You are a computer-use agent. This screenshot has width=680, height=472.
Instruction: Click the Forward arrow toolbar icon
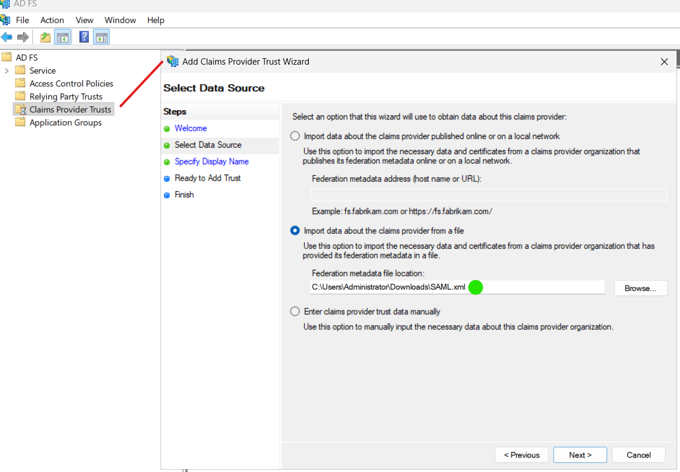23,38
